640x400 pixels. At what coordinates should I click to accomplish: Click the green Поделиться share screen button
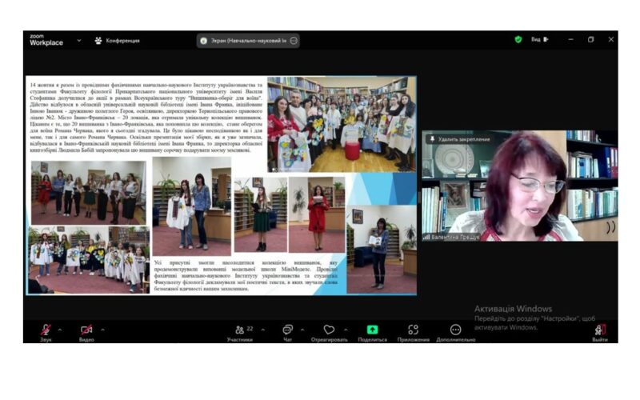click(x=372, y=330)
